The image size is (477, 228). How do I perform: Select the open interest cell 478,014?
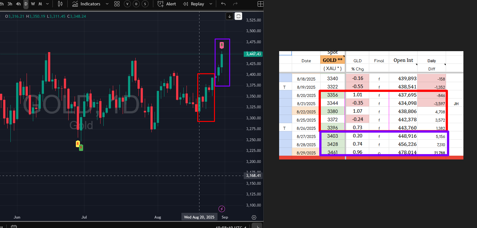pyautogui.click(x=403, y=153)
